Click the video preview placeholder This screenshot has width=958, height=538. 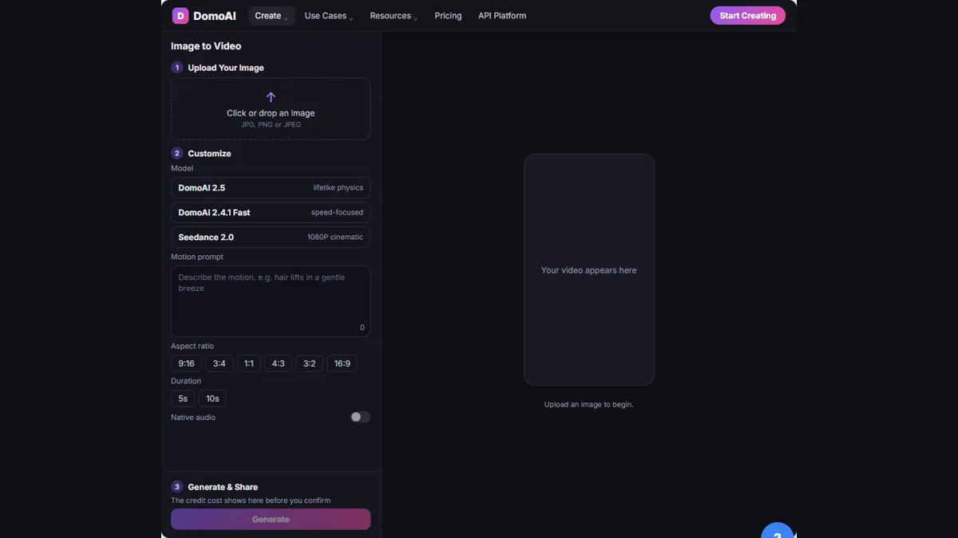coord(589,269)
